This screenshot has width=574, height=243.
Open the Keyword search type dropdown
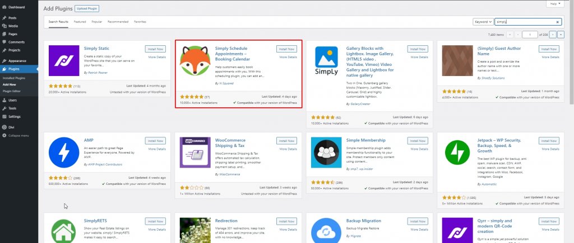pyautogui.click(x=483, y=22)
